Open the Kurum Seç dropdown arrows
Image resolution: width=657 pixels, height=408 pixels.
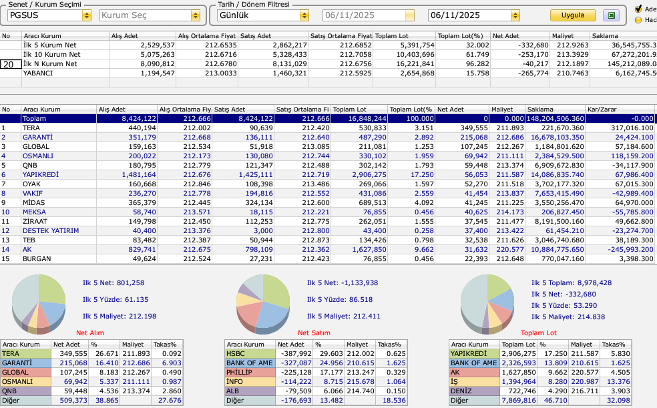195,15
